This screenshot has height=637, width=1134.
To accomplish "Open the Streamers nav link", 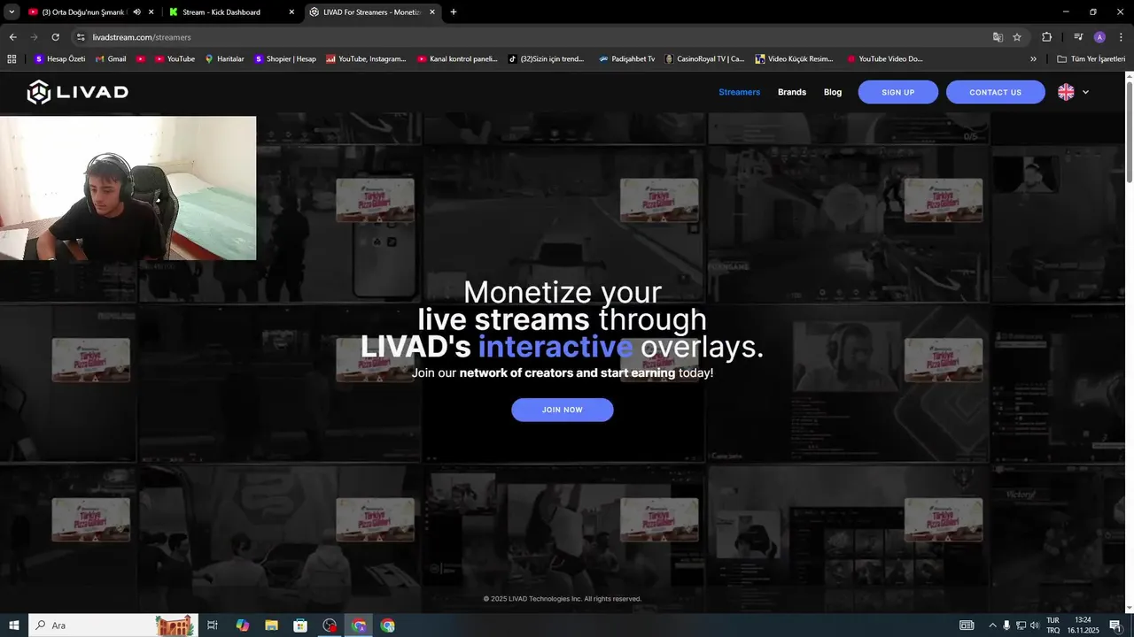I will [x=739, y=92].
